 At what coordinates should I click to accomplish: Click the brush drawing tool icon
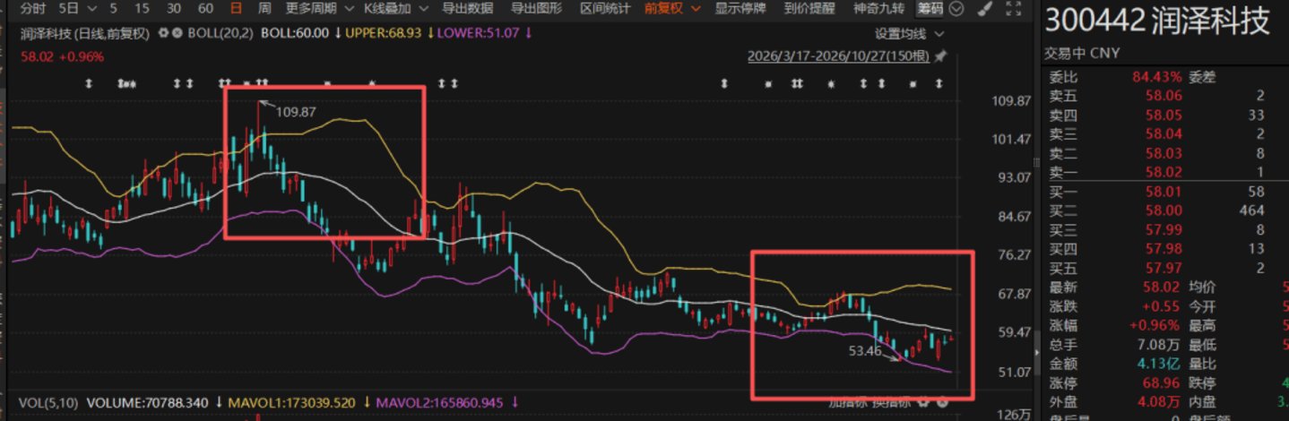[x=984, y=10]
